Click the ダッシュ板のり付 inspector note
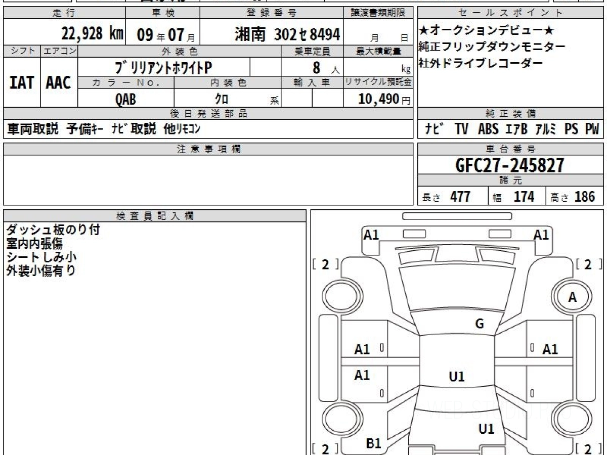This screenshot has width=607, height=455. [x=53, y=230]
